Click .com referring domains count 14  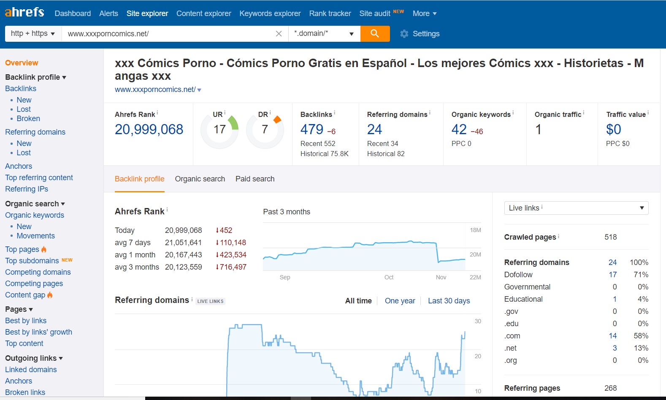pyautogui.click(x=613, y=336)
